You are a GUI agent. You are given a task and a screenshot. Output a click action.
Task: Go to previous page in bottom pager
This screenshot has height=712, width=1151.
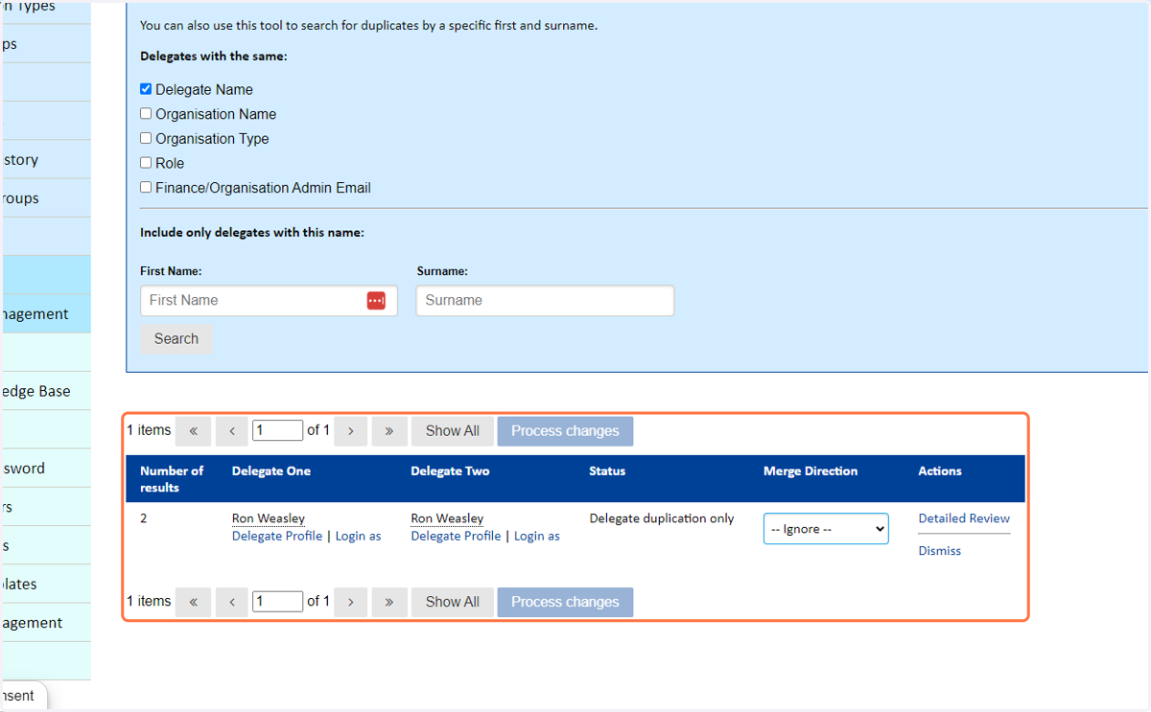coord(232,602)
